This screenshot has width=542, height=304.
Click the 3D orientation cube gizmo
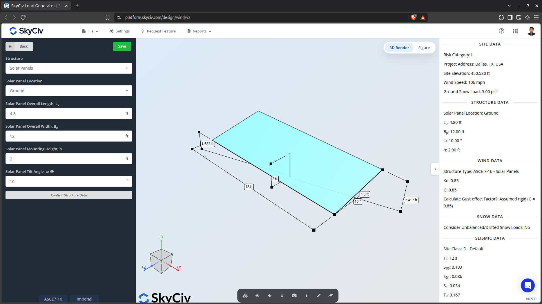click(161, 261)
